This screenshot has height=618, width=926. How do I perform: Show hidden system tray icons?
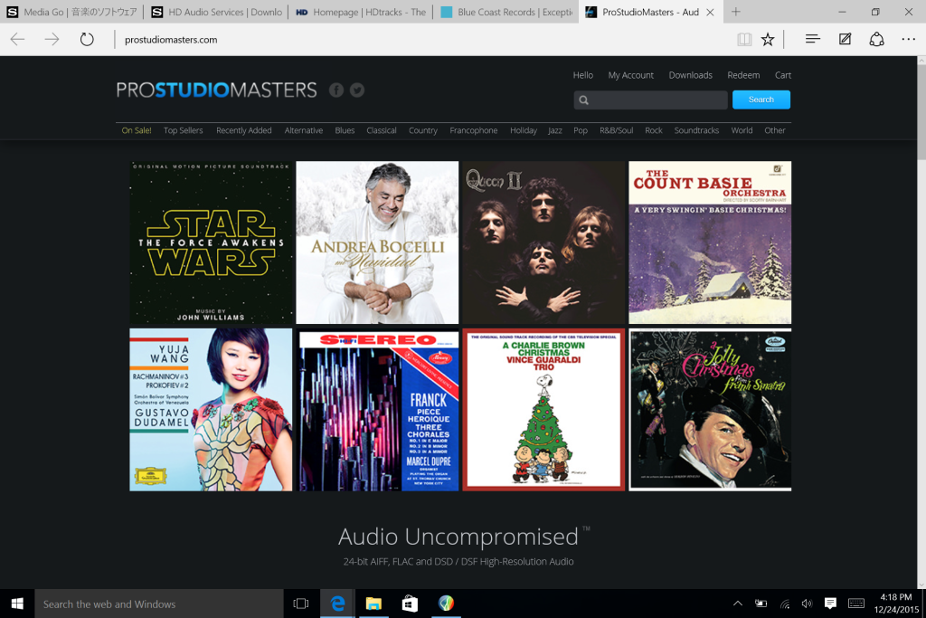(x=738, y=604)
